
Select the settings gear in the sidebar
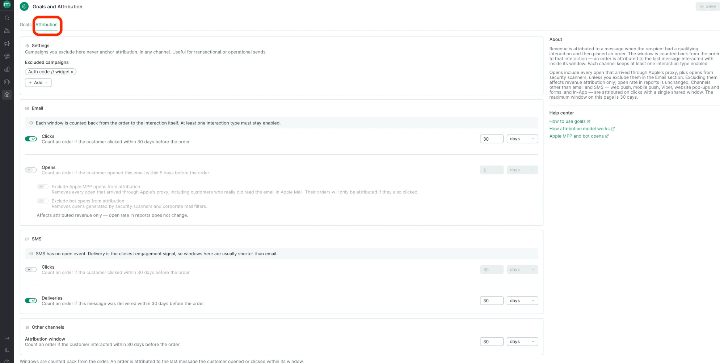coord(7,95)
